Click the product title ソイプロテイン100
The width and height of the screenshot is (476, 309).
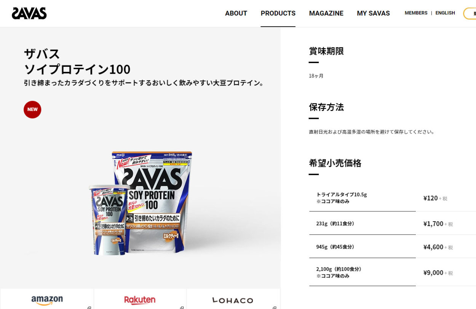[77, 70]
